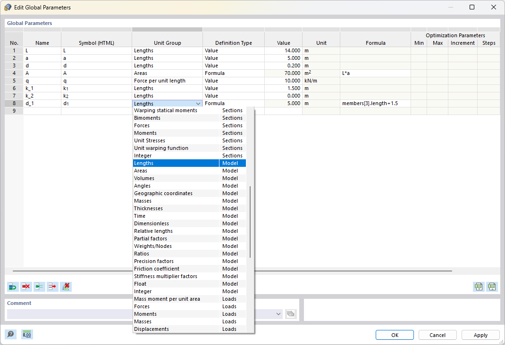Screen dimensions: 505x345
Task: Click the value cell 70.000
Action: click(x=284, y=73)
